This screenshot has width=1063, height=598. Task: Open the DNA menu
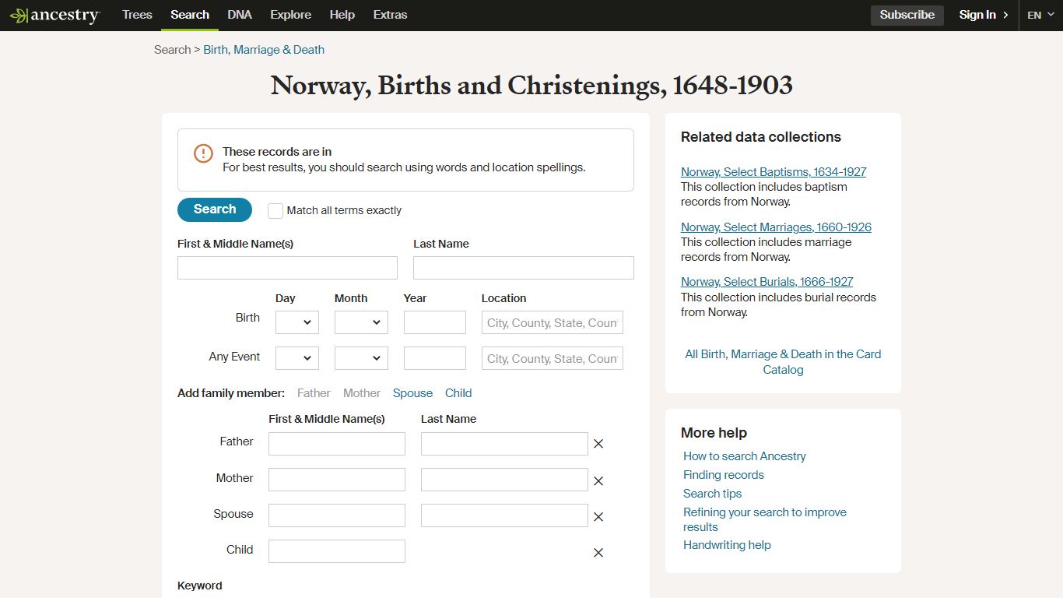(240, 15)
